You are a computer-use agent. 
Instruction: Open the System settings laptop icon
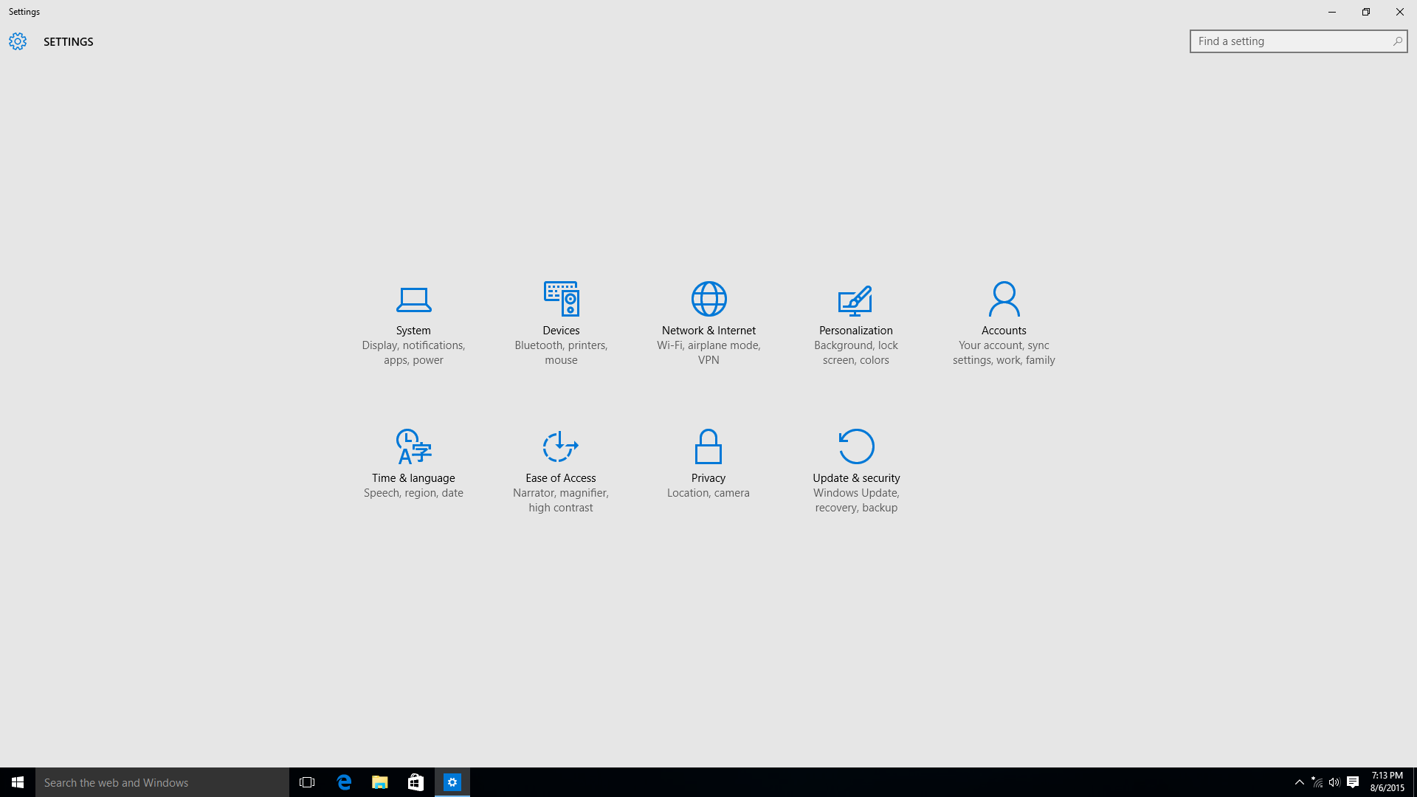(413, 299)
